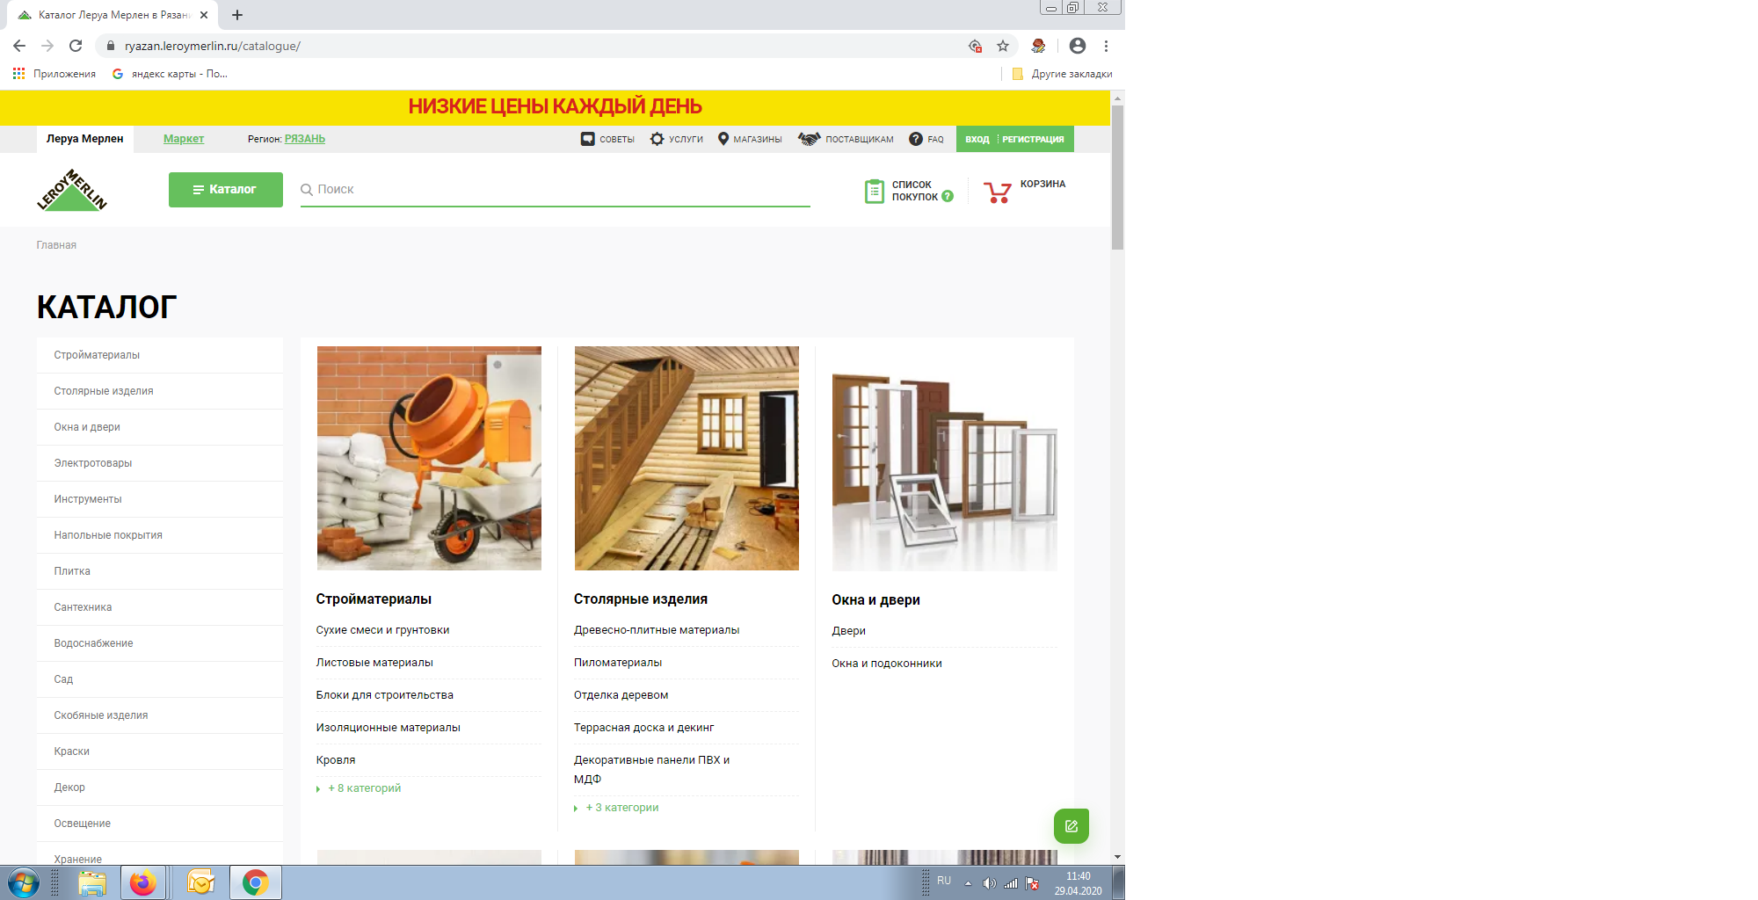The height and width of the screenshot is (900, 1758).
Task: Open the mail app on the taskbar
Action: [x=201, y=882]
